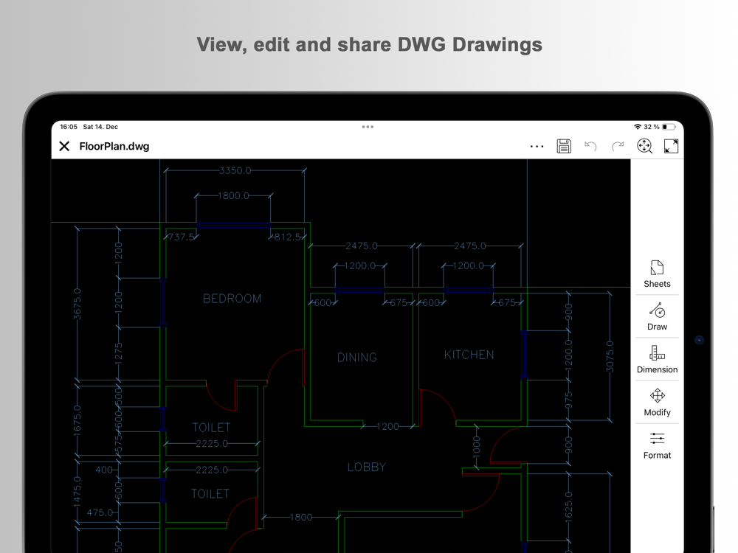Image resolution: width=738 pixels, height=553 pixels.
Task: Select the 1000 dimension near the lobby door
Action: pos(476,446)
